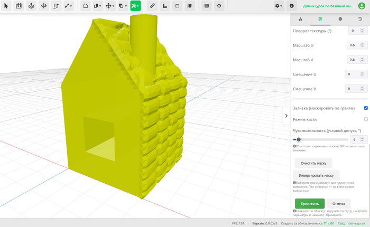Open the user account avatar
Screen dimensions: 370x227
pos(362,6)
